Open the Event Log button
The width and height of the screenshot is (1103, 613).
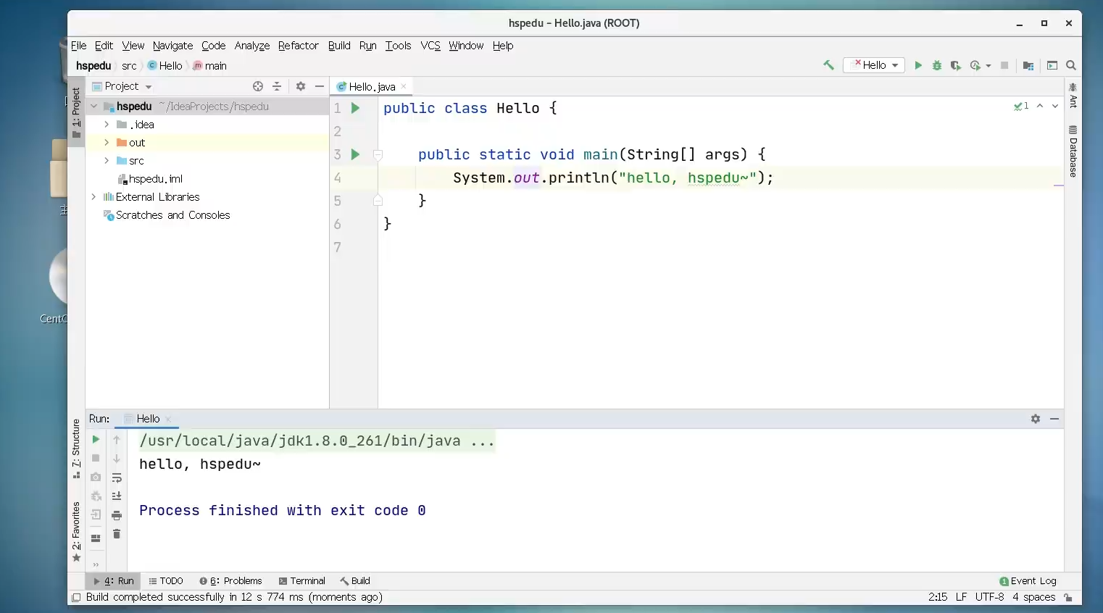pos(1028,581)
